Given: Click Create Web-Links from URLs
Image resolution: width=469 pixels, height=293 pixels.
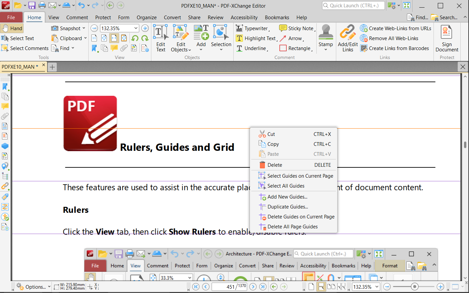Looking at the screenshot, I should pyautogui.click(x=395, y=28).
